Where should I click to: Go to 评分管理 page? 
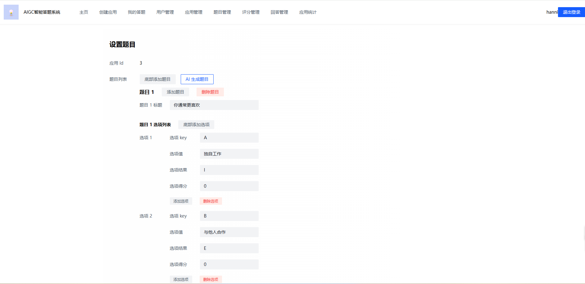pos(251,12)
